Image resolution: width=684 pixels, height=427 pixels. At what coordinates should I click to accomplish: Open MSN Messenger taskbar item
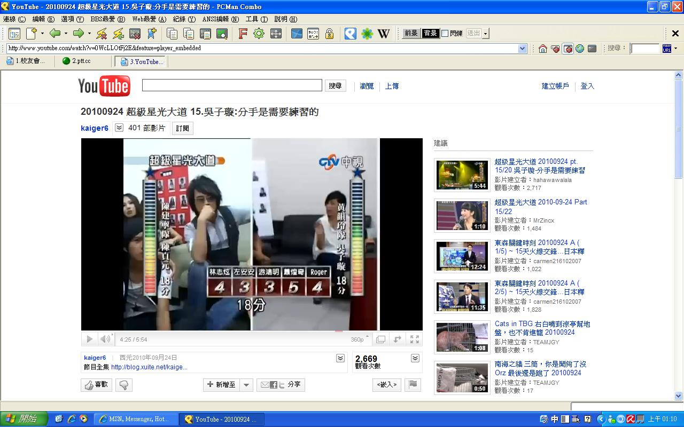pos(135,419)
